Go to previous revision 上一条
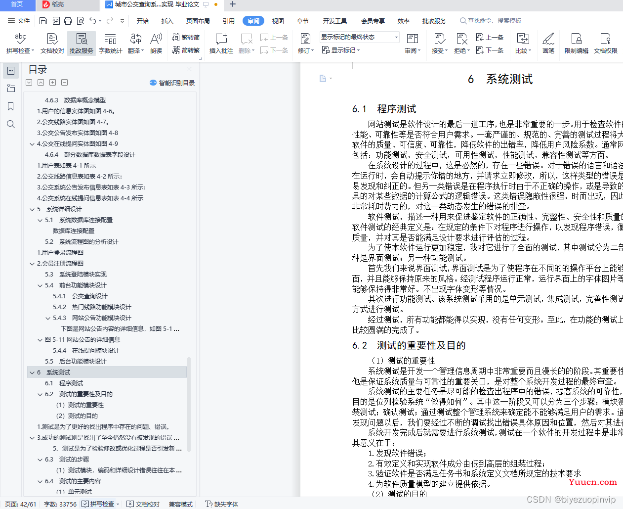 tap(490, 37)
